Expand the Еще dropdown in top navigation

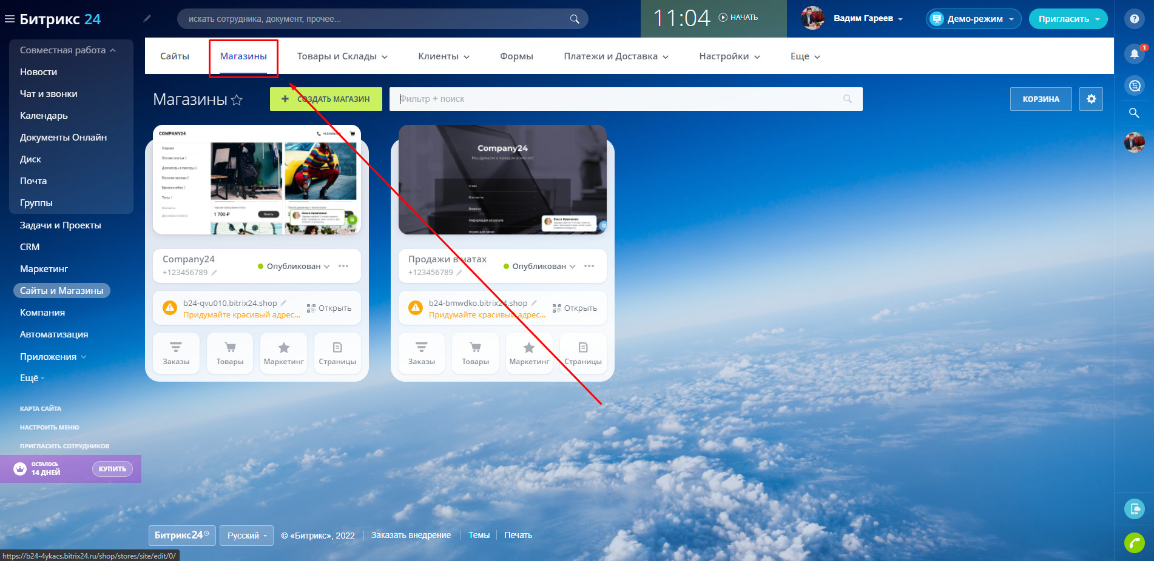pos(805,56)
